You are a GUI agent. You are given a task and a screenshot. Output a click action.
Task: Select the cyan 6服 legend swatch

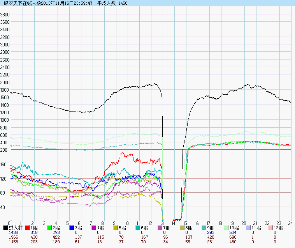pyautogui.click(x=139, y=227)
